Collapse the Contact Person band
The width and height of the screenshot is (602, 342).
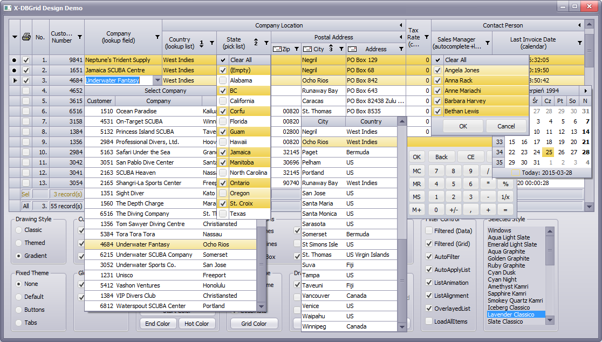[580, 25]
